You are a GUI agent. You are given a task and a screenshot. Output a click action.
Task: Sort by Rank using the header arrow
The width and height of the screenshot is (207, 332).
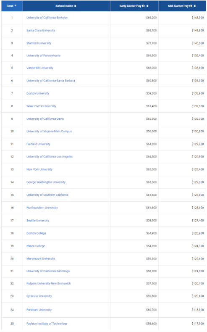(16, 5)
